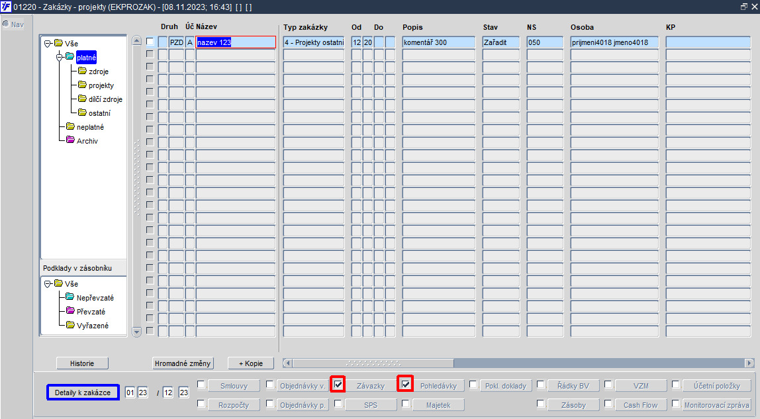This screenshot has height=419, width=760.
Task: Open Detaily k zakázce button
Action: (x=83, y=393)
